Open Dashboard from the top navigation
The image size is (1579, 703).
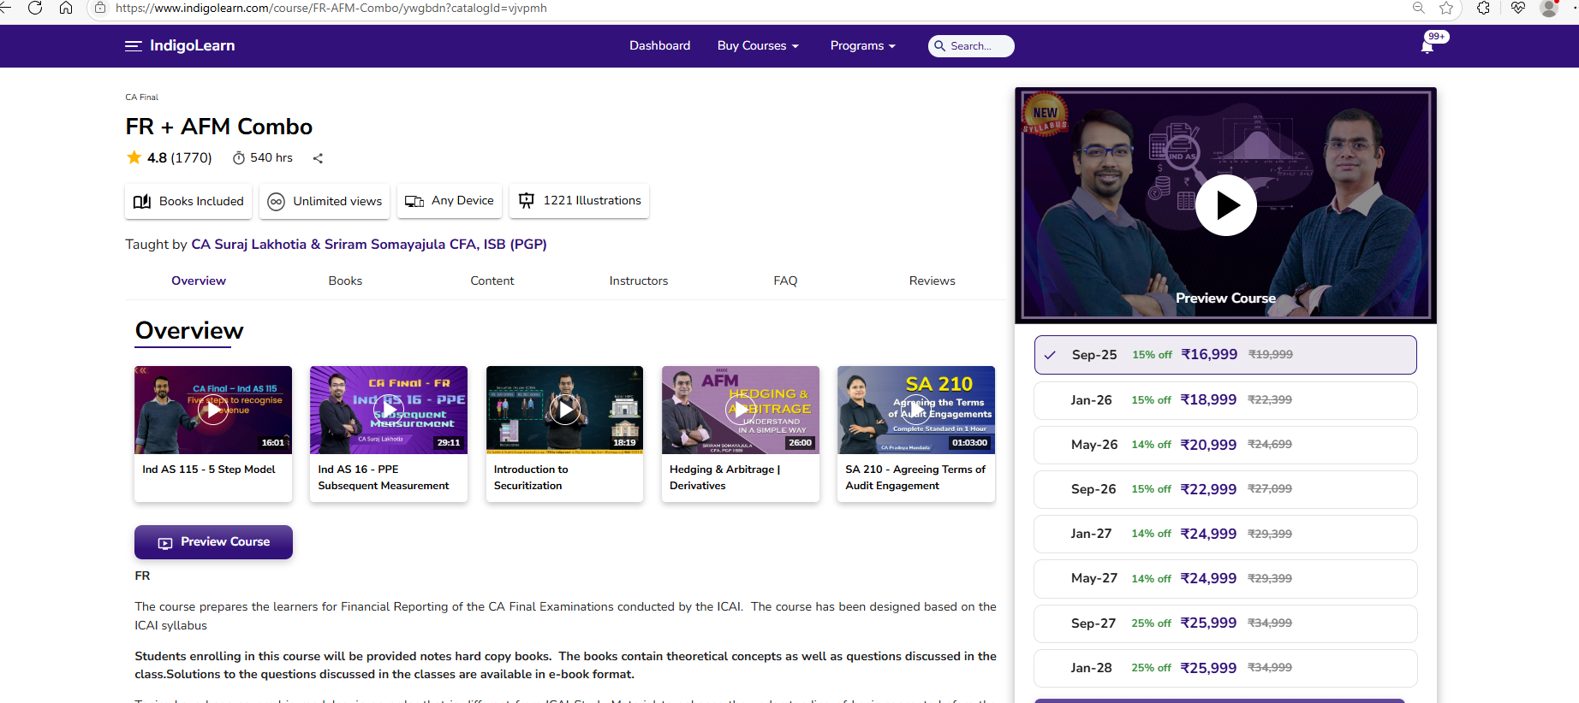(x=659, y=46)
